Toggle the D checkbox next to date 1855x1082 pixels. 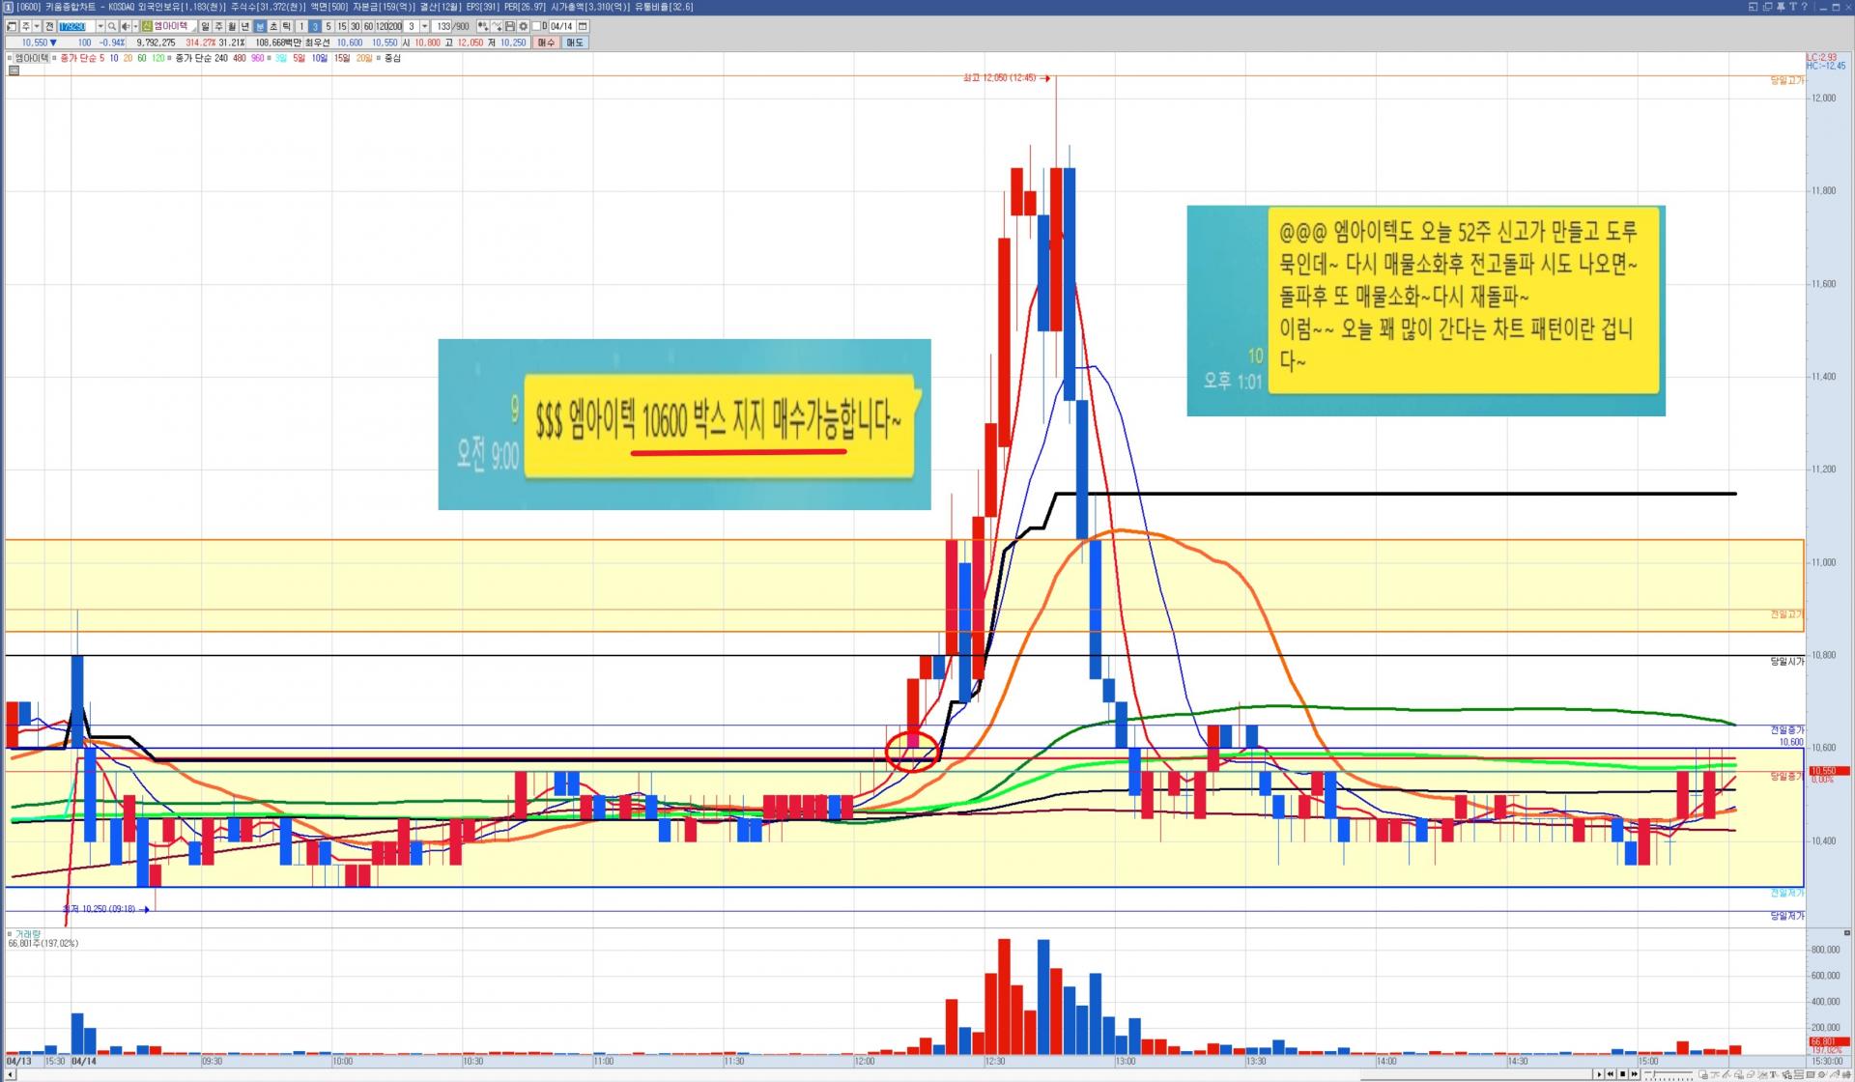(x=536, y=26)
